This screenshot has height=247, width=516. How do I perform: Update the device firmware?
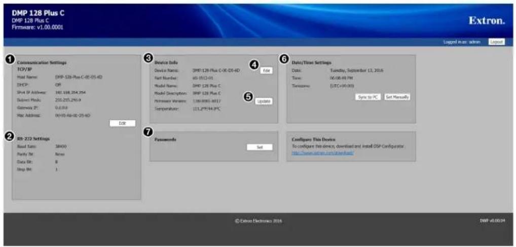point(264,101)
